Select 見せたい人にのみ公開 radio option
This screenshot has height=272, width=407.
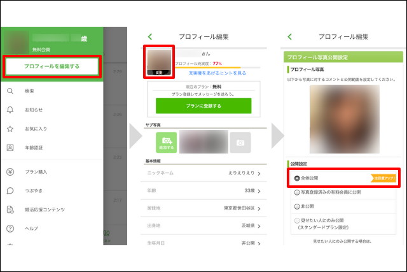pyautogui.click(x=297, y=221)
